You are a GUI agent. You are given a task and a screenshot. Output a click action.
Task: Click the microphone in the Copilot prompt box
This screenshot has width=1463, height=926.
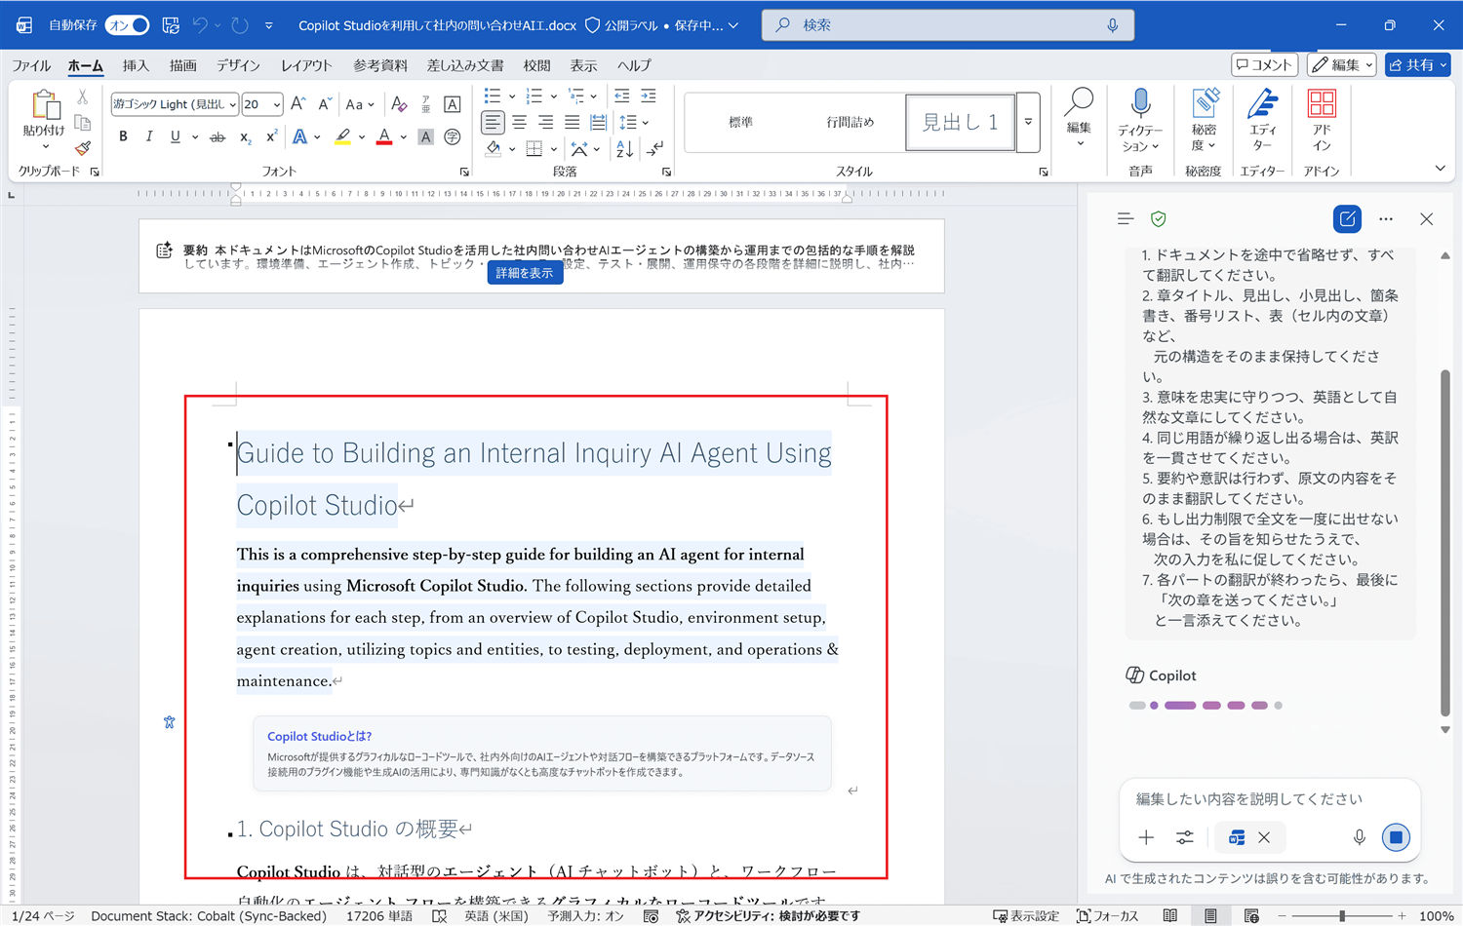[x=1359, y=837]
